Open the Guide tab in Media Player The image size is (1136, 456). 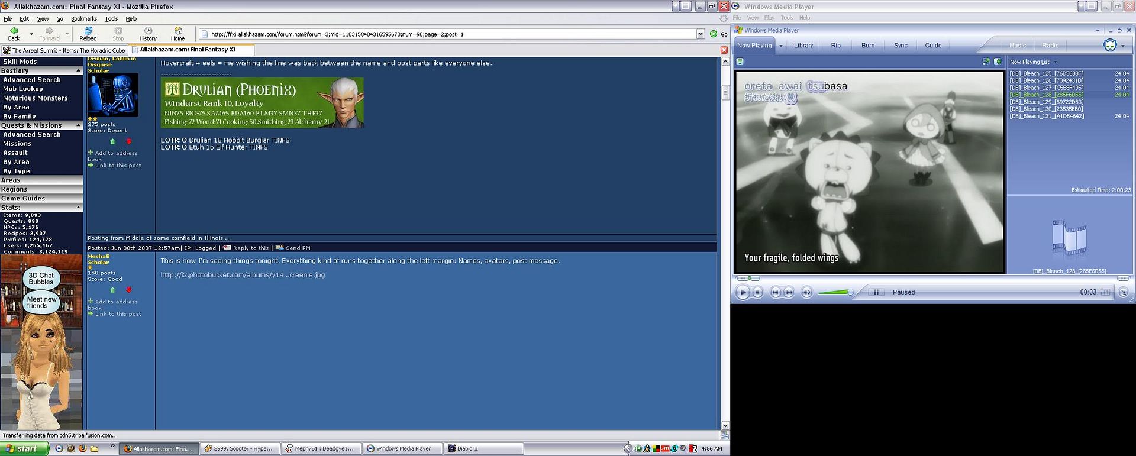[933, 46]
